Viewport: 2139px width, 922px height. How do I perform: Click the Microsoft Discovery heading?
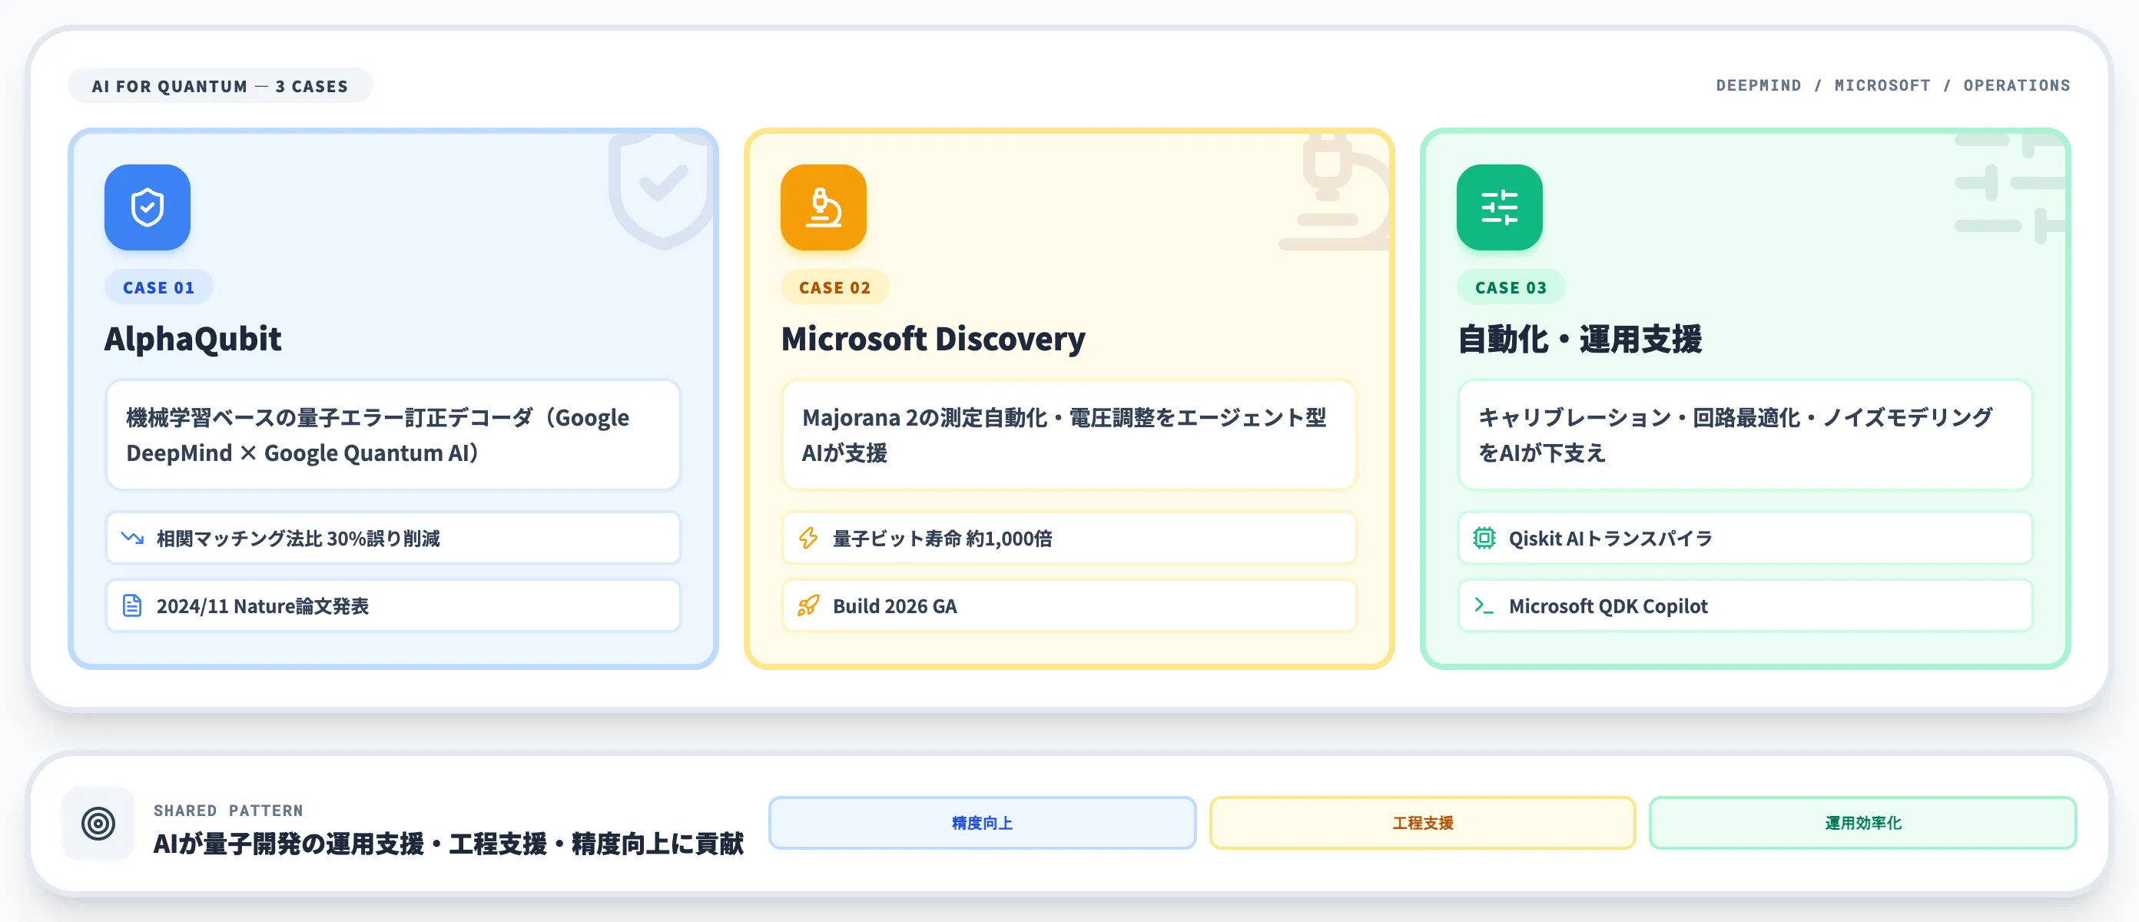coord(933,339)
